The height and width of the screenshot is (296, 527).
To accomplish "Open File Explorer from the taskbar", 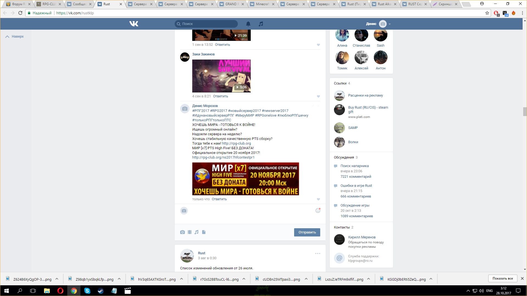I will 47,291.
